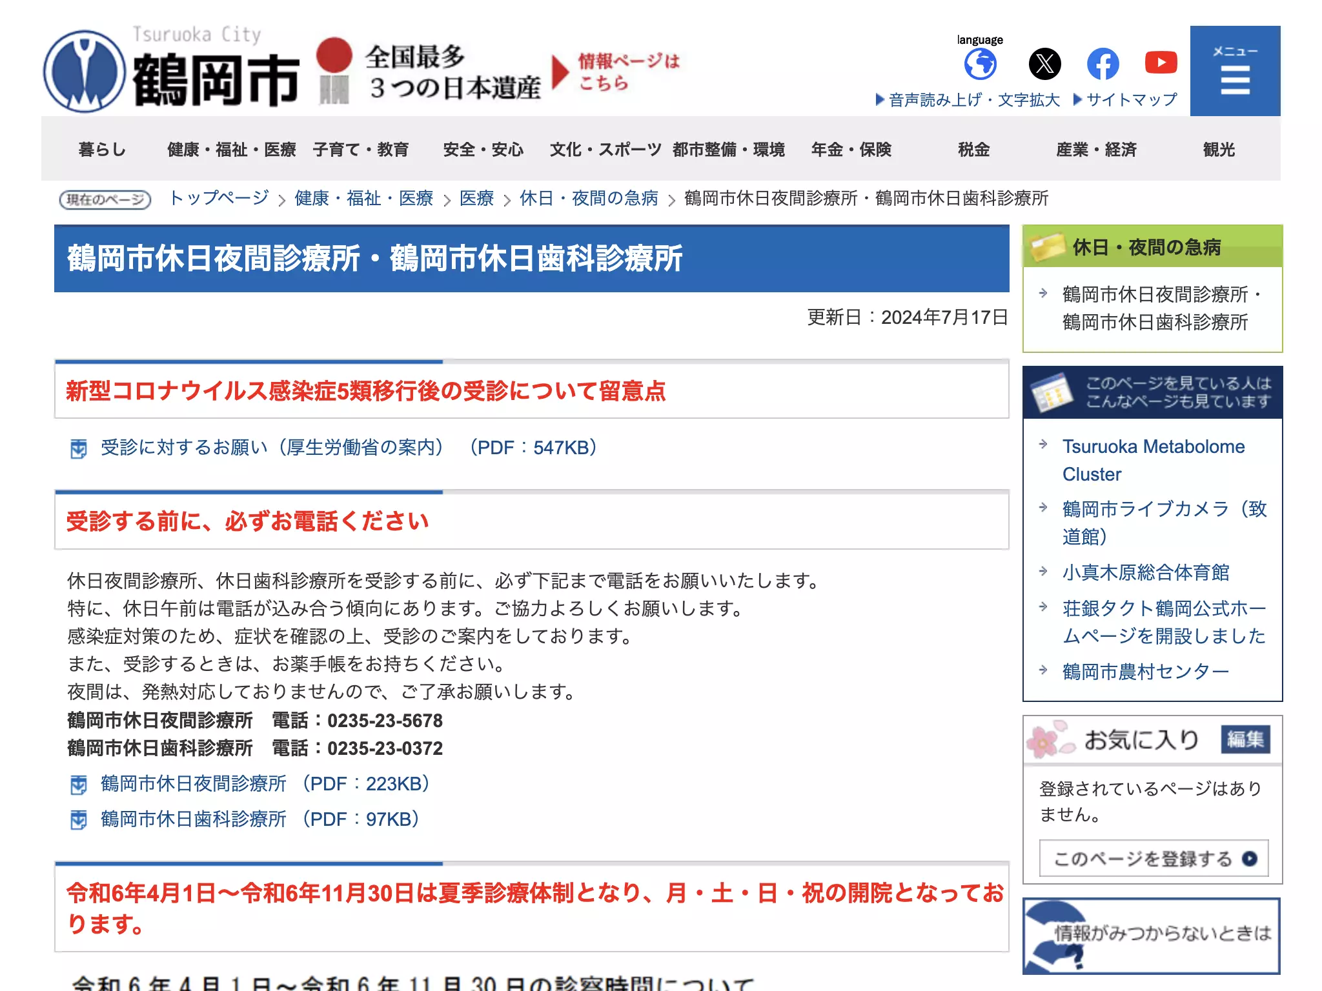Open Tsuruoka Metabolome Cluster link

1154,460
